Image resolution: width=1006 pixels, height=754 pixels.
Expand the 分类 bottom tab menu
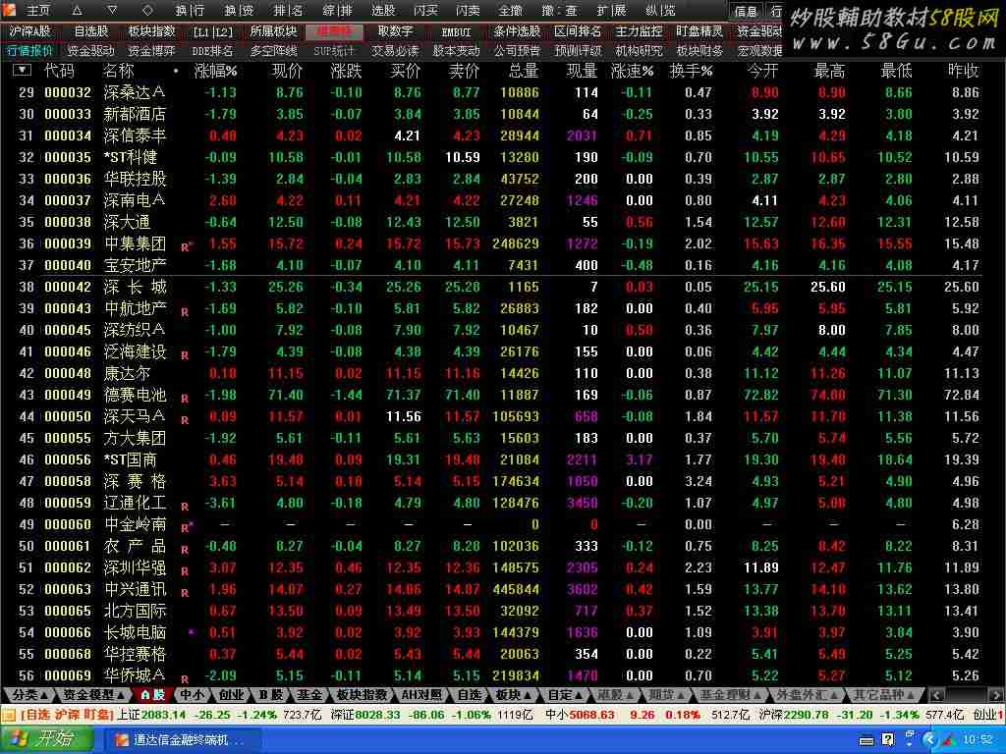click(29, 694)
